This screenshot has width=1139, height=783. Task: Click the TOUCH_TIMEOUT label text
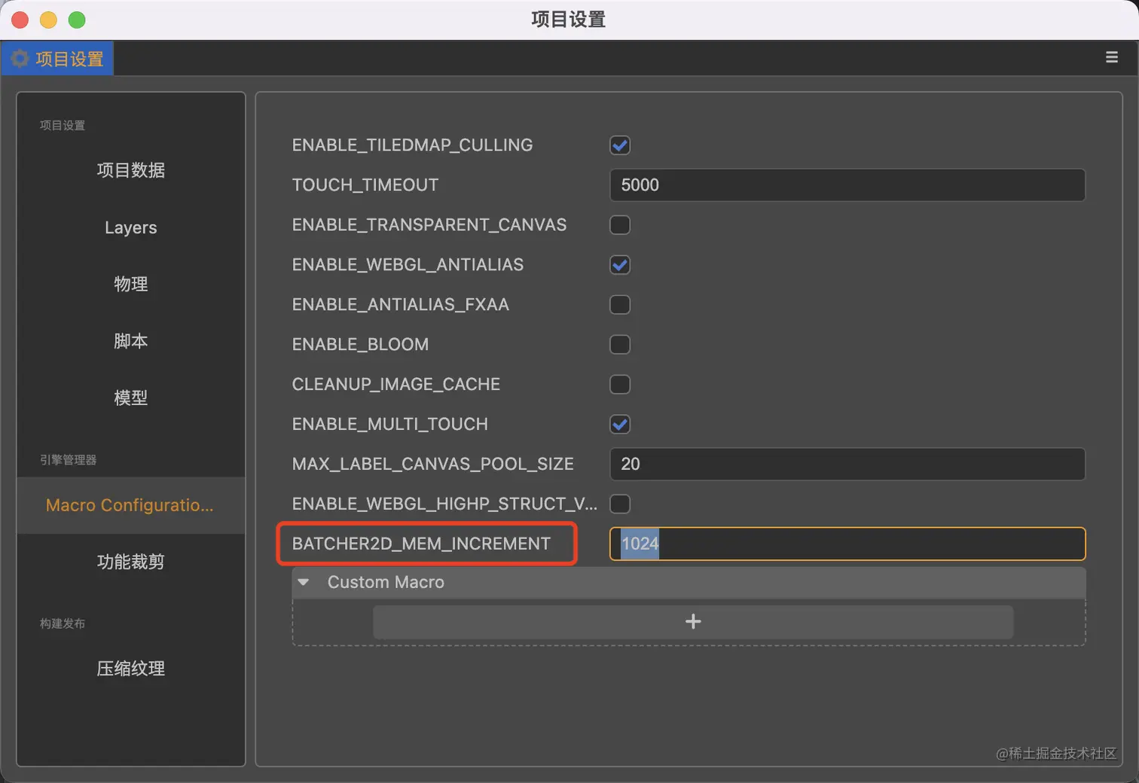pyautogui.click(x=365, y=185)
